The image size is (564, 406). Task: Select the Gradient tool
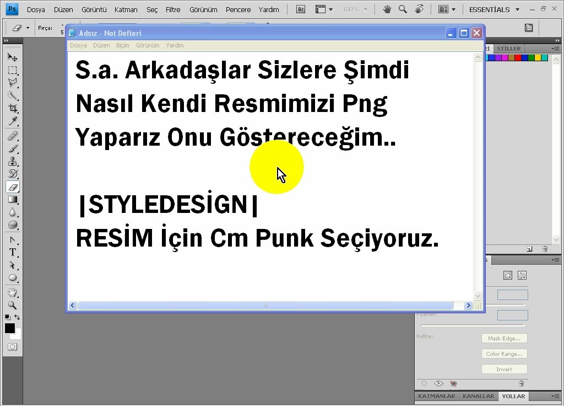click(x=13, y=199)
